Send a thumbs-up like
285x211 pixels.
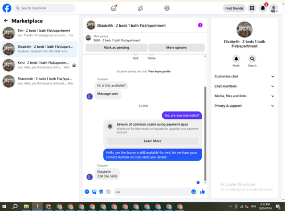pyautogui.click(x=202, y=192)
